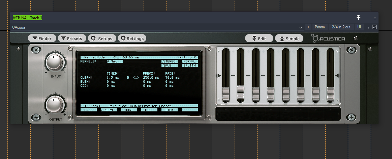The image size is (392, 159).
Task: Select the ODD TIMED 0 ms value
Action: coord(111,86)
